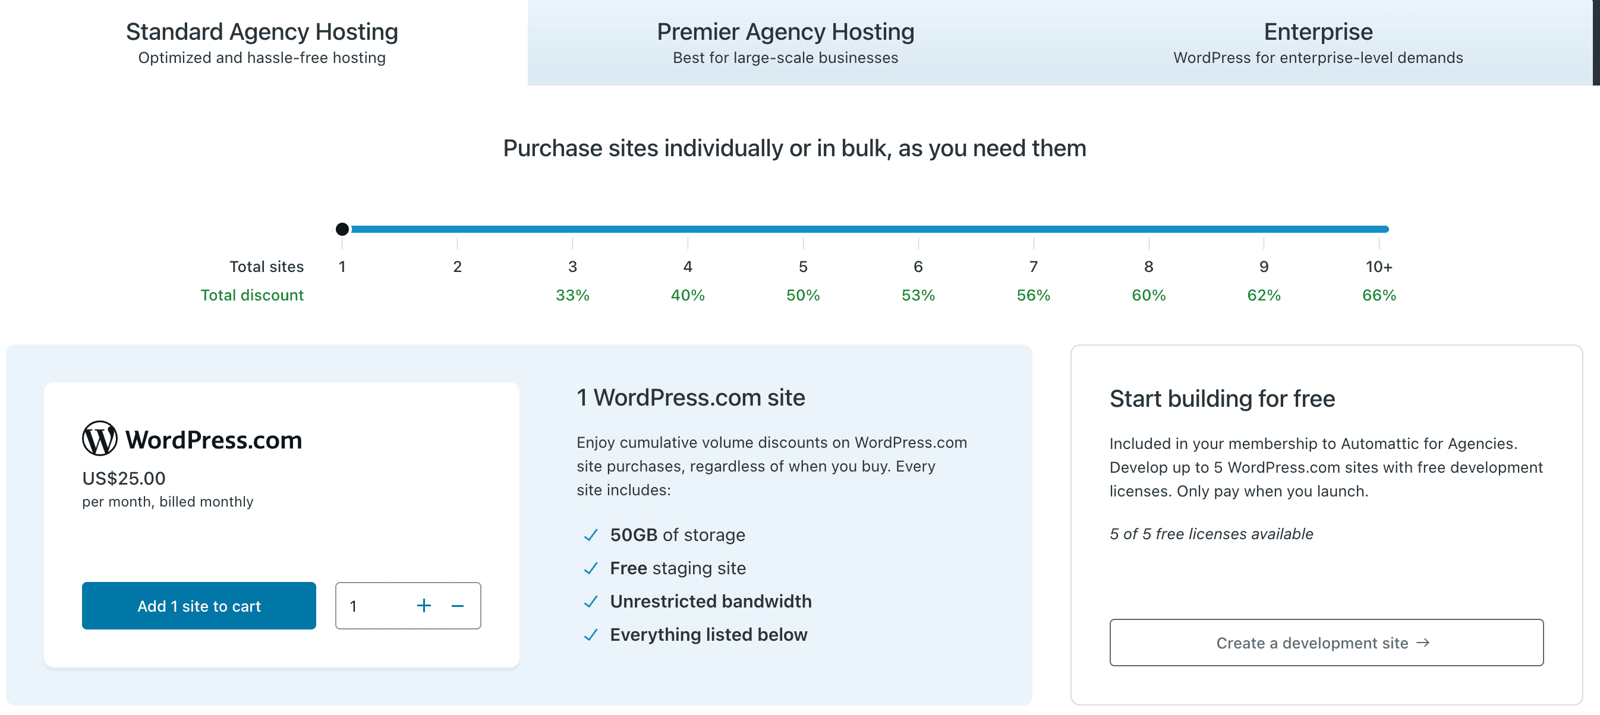This screenshot has width=1600, height=715.
Task: Open the Premier Agency Hosting tab
Action: [785, 42]
